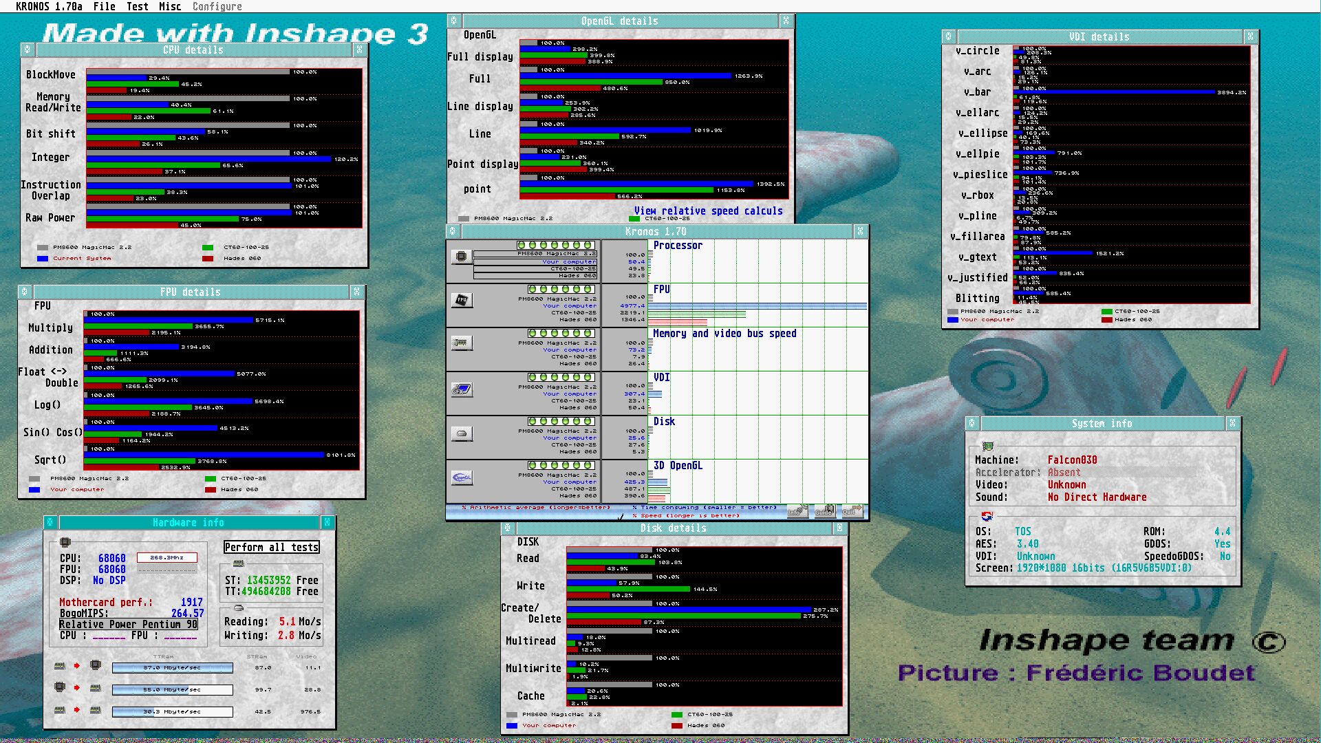Image resolution: width=1321 pixels, height=743 pixels.
Task: Click the 'Perform all tests' button
Action: point(271,548)
